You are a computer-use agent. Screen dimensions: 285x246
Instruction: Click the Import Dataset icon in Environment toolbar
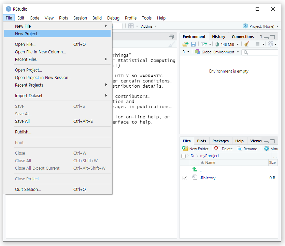204,44
